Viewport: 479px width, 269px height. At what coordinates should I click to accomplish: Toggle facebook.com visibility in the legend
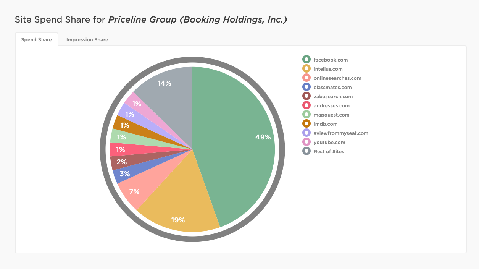pos(331,60)
